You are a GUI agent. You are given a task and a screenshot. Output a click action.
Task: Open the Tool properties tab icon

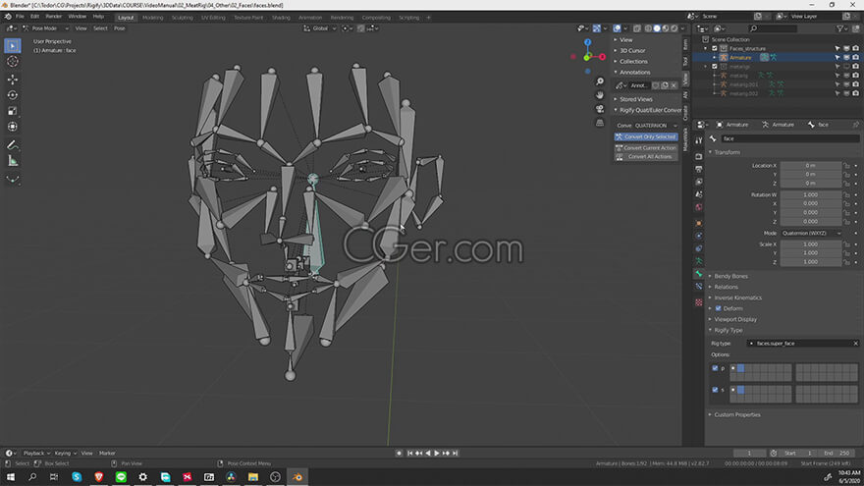[x=699, y=141]
